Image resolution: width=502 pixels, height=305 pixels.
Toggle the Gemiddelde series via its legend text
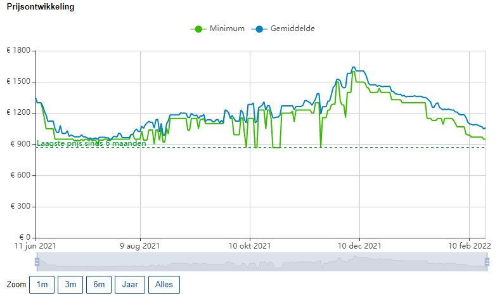click(x=292, y=29)
